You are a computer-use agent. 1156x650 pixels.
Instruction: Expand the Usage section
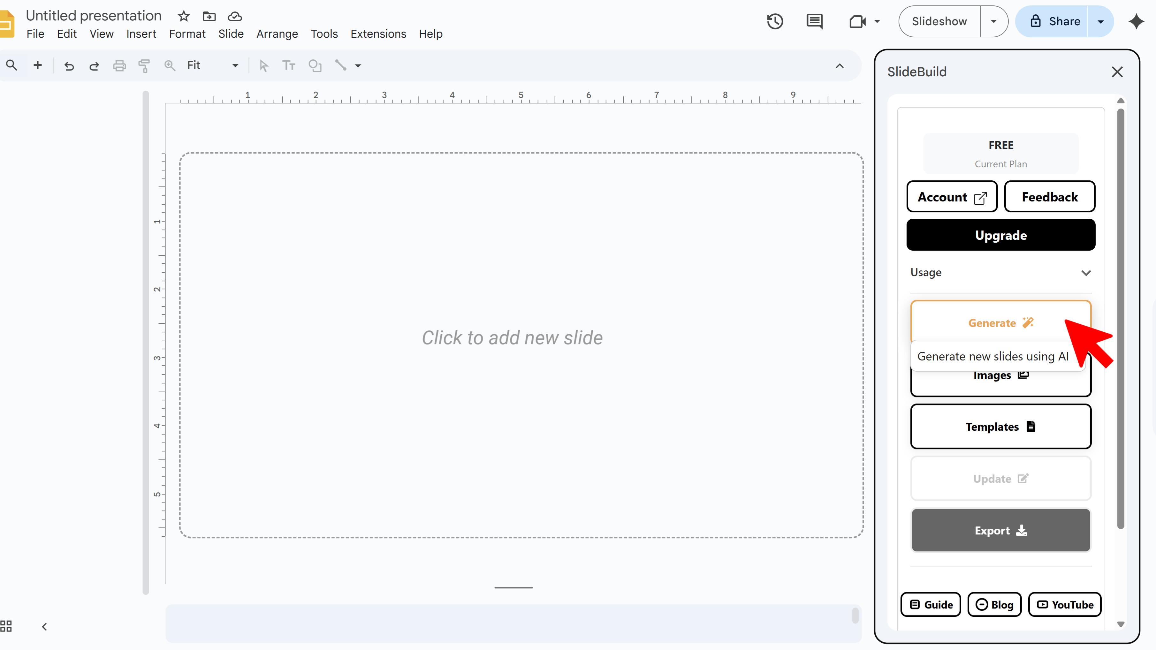[x=1000, y=273]
